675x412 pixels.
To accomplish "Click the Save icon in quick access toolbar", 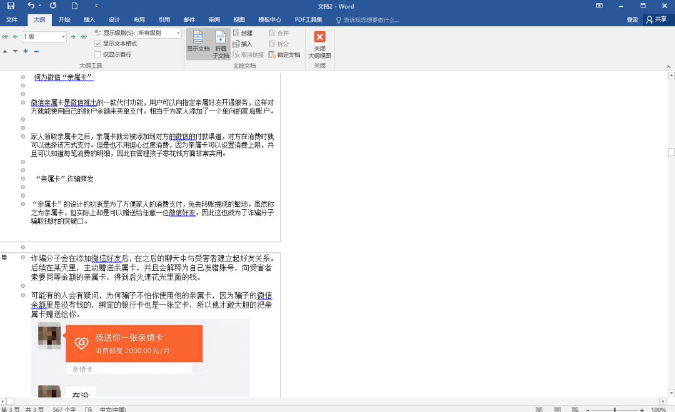I will (x=11, y=6).
